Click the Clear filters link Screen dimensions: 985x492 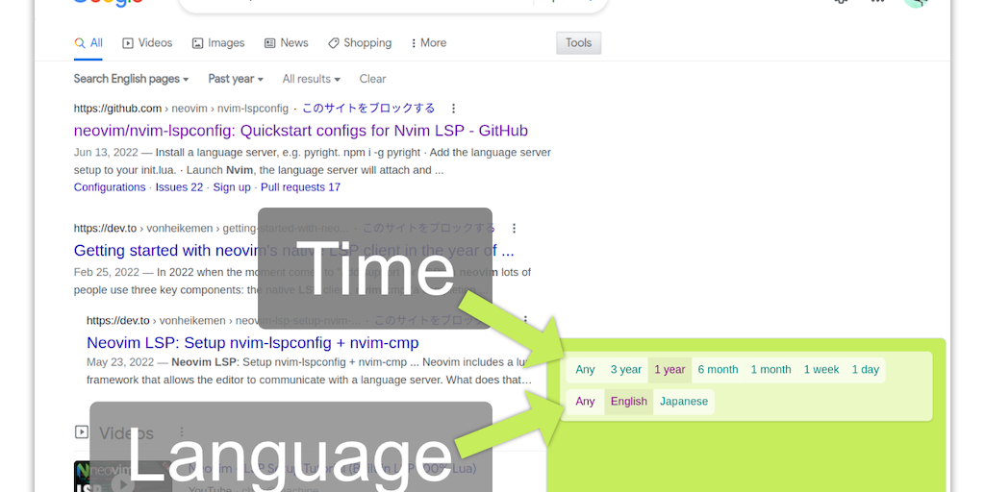pyautogui.click(x=372, y=79)
